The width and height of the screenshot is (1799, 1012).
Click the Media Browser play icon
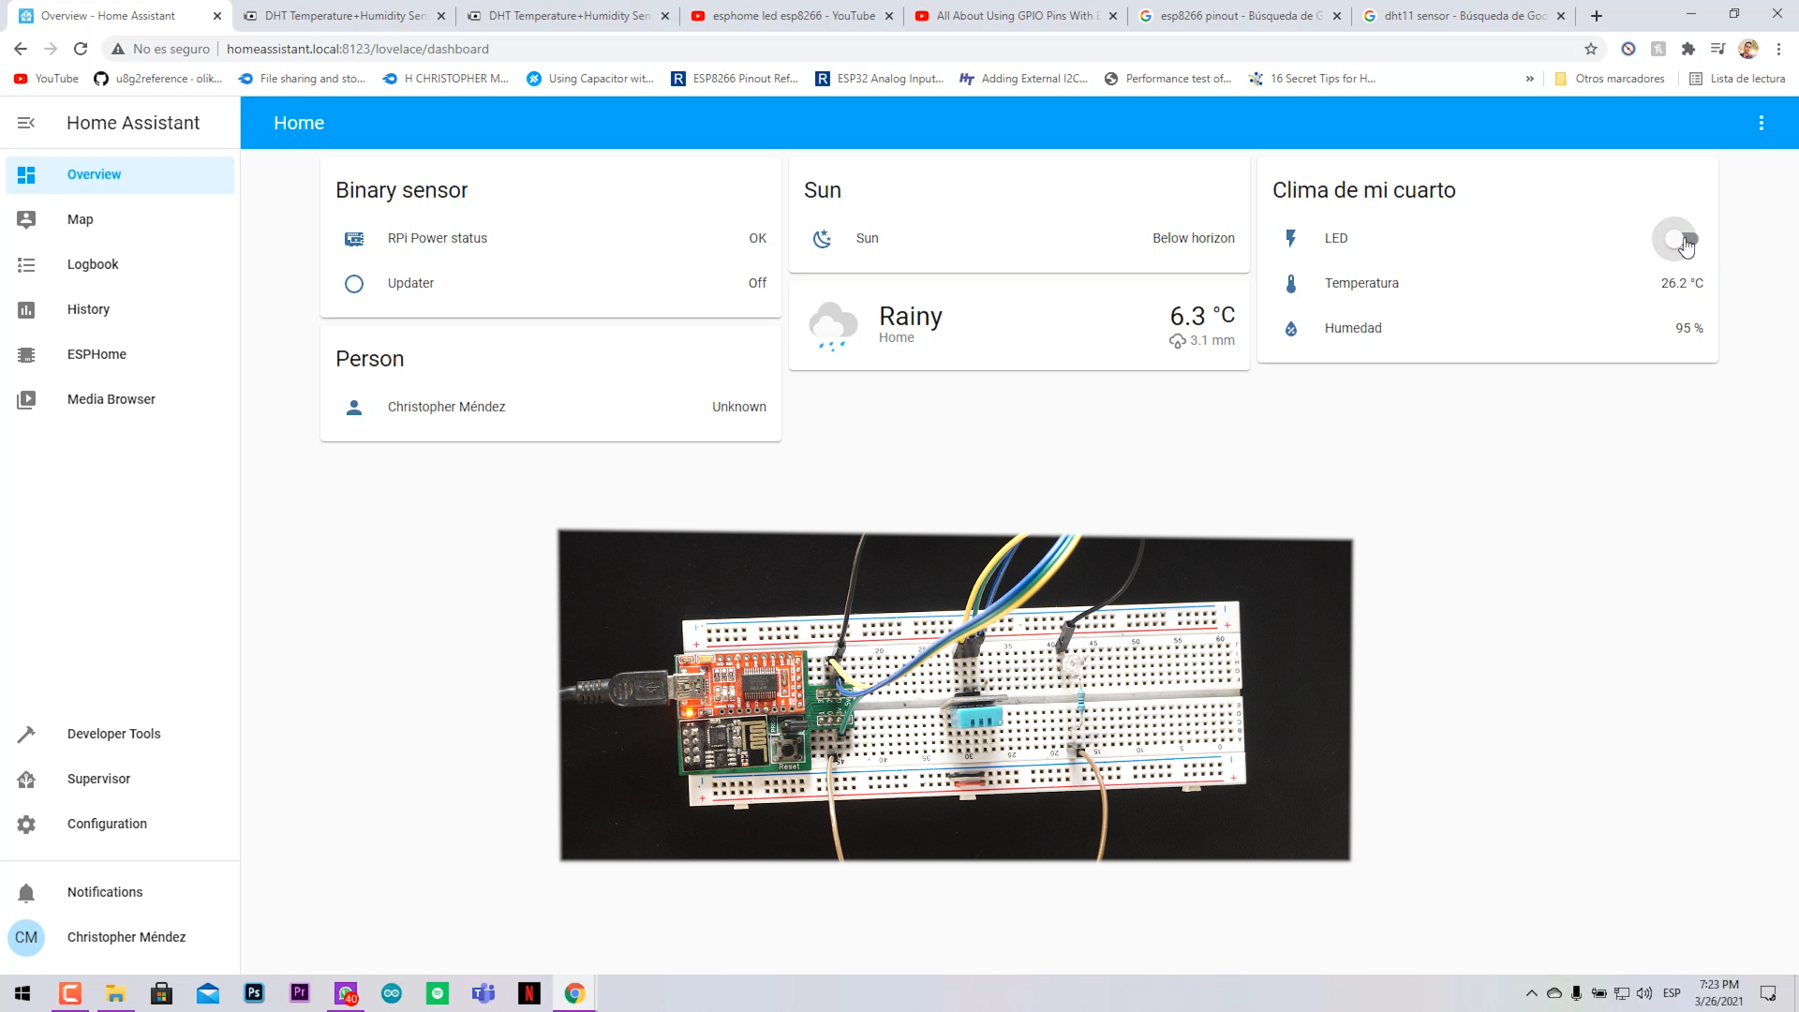point(26,399)
